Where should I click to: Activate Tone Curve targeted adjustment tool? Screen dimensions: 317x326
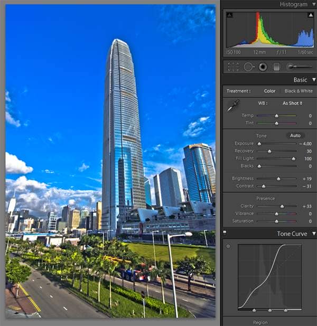(228, 246)
